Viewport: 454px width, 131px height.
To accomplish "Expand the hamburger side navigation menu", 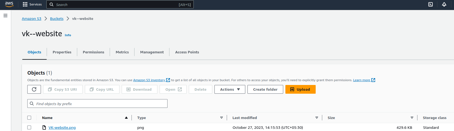I will [5, 16].
